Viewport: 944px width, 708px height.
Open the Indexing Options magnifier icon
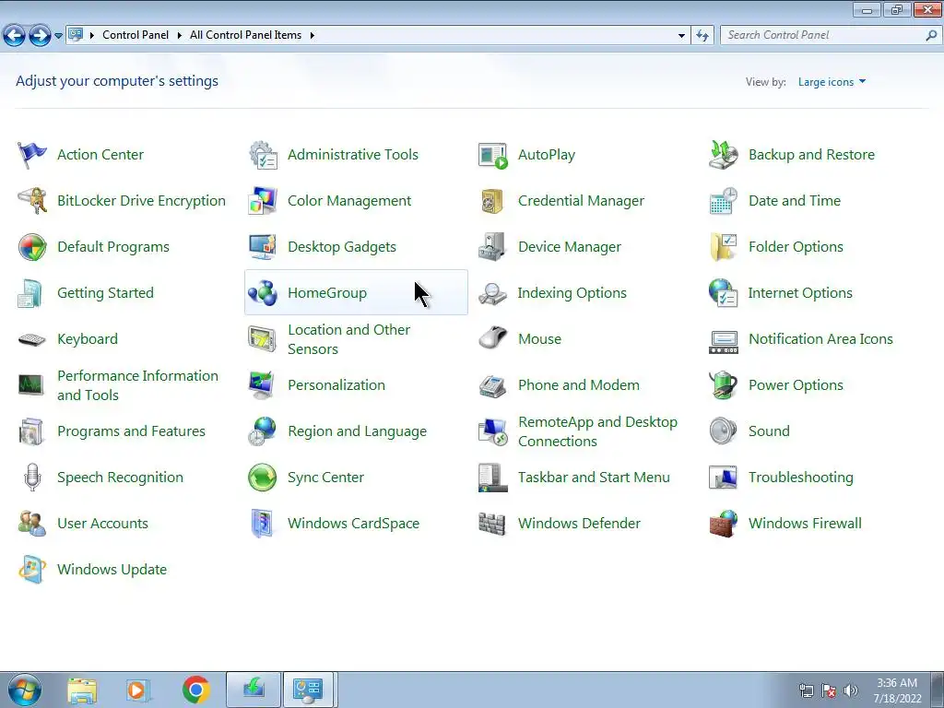[x=493, y=293]
